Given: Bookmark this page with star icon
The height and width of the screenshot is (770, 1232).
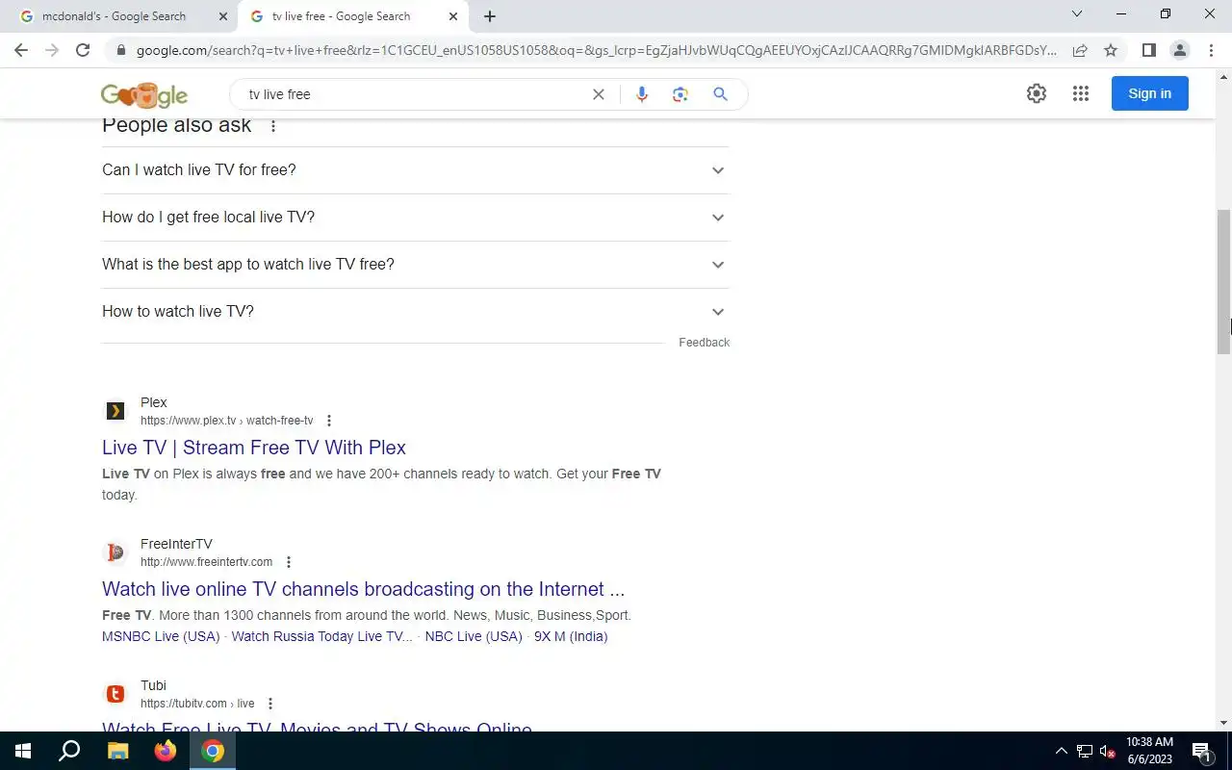Looking at the screenshot, I should (1111, 50).
